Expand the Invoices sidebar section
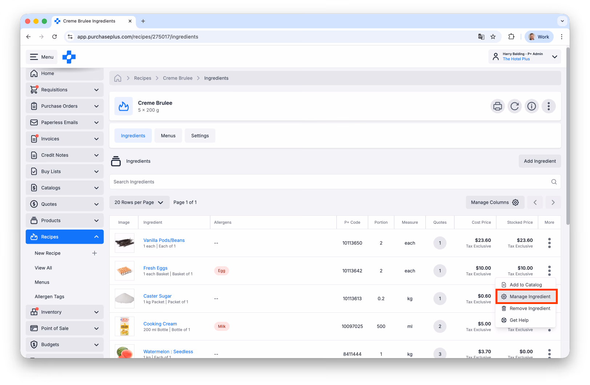Image resolution: width=590 pixels, height=385 pixels. tap(65, 139)
